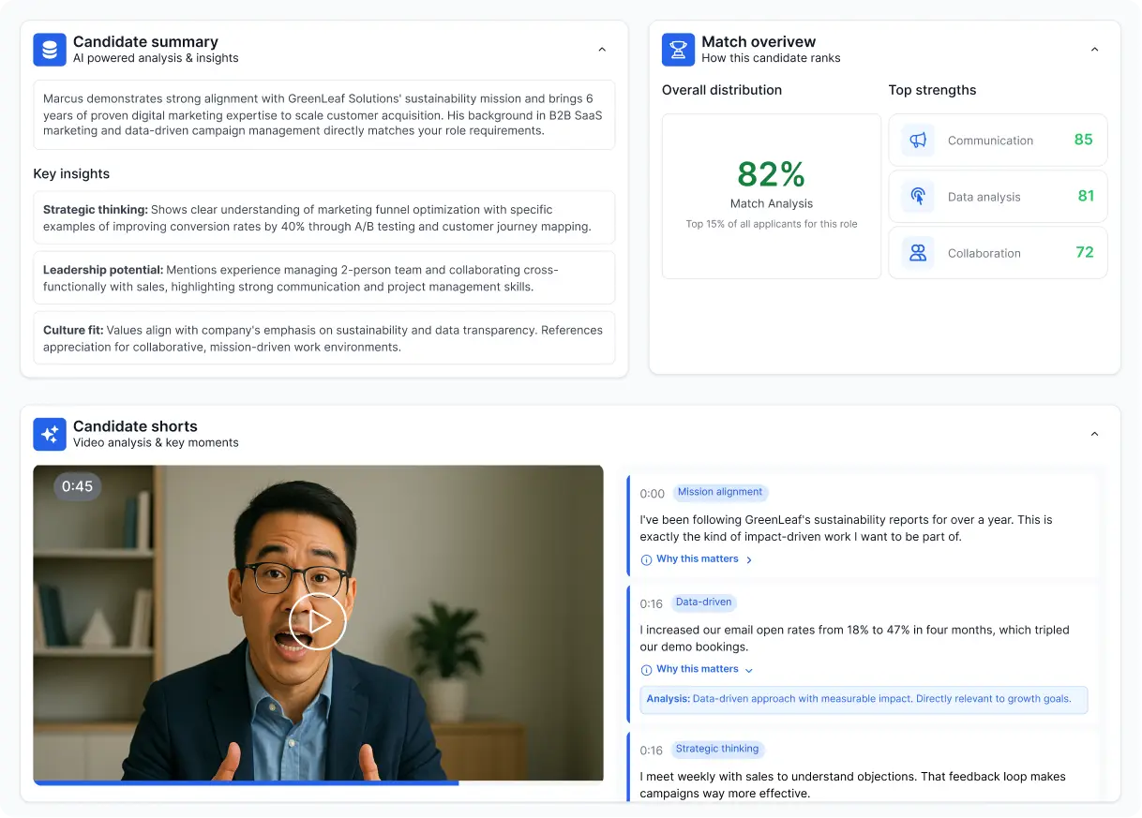Viewport: 1142px width, 818px height.
Task: Click the Candidate summary database icon
Action: pyautogui.click(x=50, y=50)
